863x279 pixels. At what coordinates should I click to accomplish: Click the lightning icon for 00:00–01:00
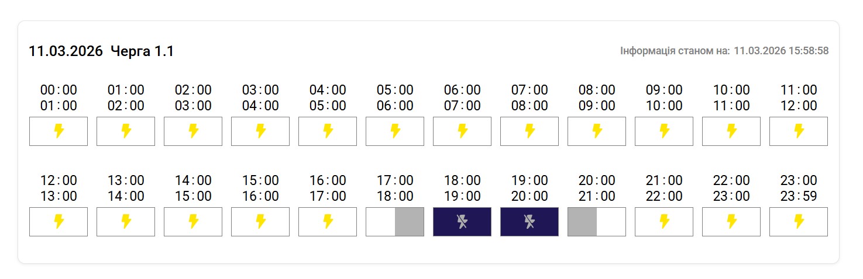[59, 131]
